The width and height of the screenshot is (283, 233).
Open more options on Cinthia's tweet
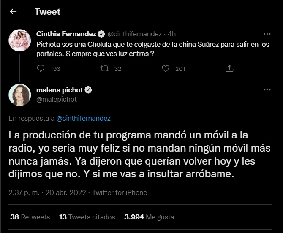point(267,34)
